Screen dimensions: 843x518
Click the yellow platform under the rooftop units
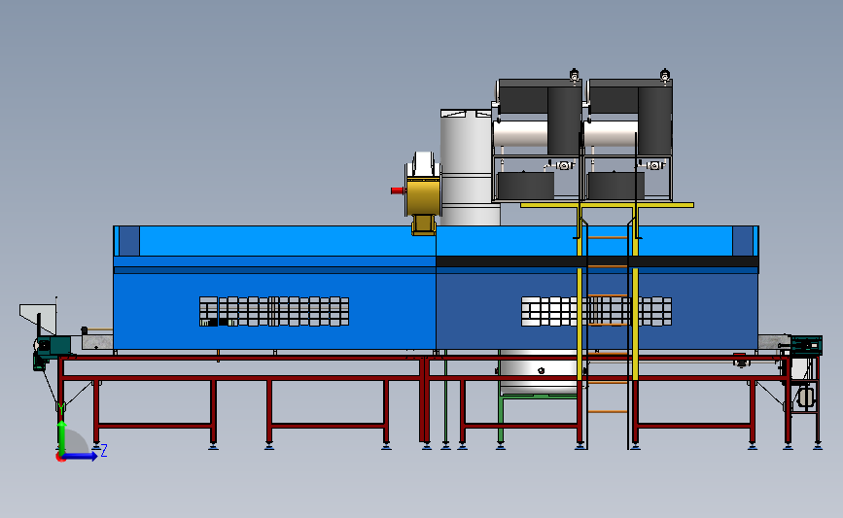(x=607, y=205)
